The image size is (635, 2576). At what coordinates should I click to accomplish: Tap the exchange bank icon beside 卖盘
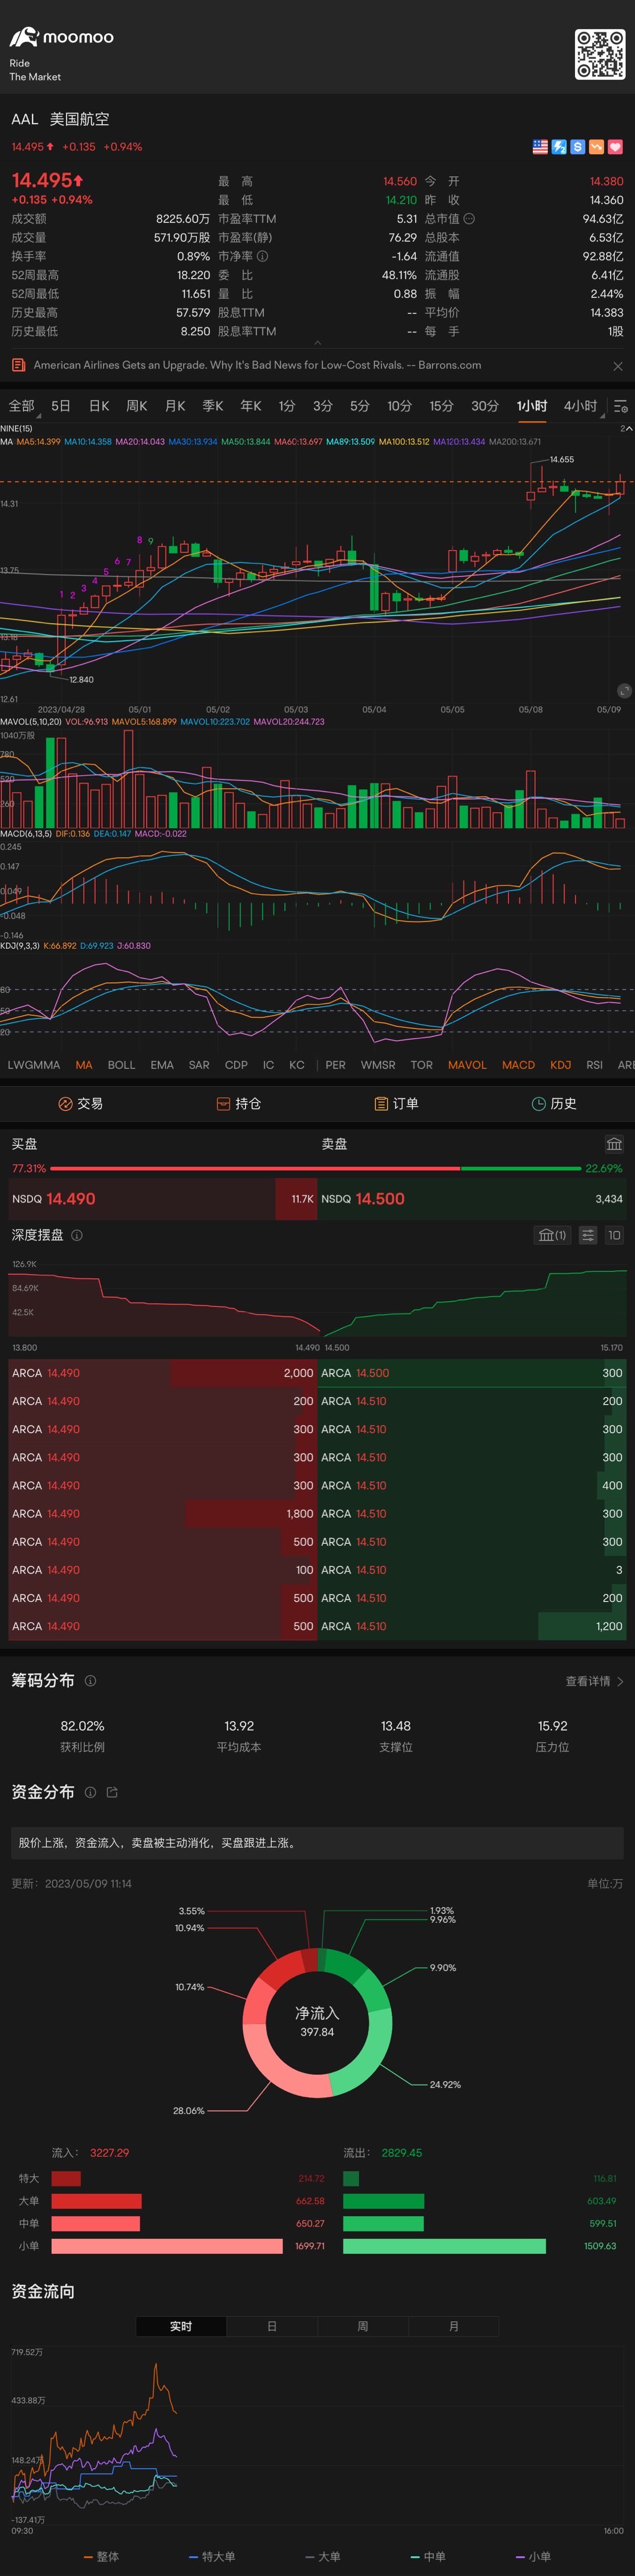coord(614,1144)
